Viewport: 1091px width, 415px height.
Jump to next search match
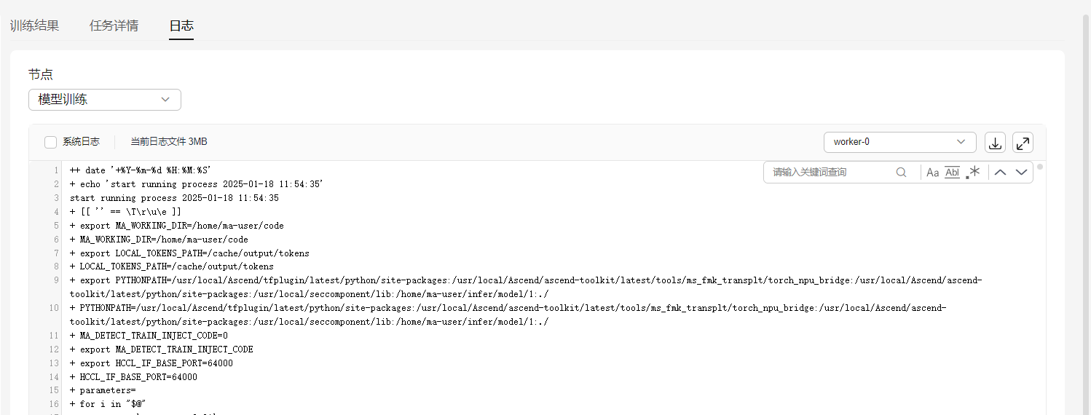[x=1021, y=173]
